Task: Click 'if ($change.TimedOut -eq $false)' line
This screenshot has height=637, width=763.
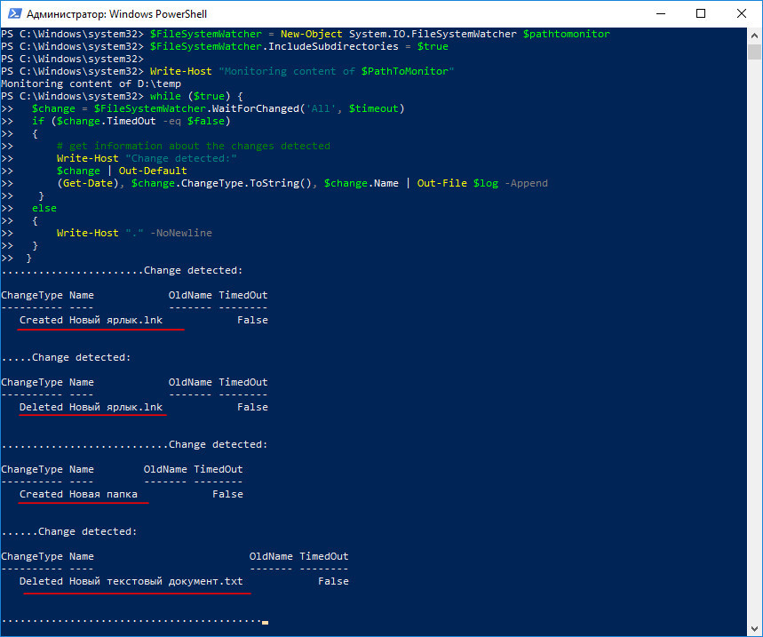Action: 131,121
